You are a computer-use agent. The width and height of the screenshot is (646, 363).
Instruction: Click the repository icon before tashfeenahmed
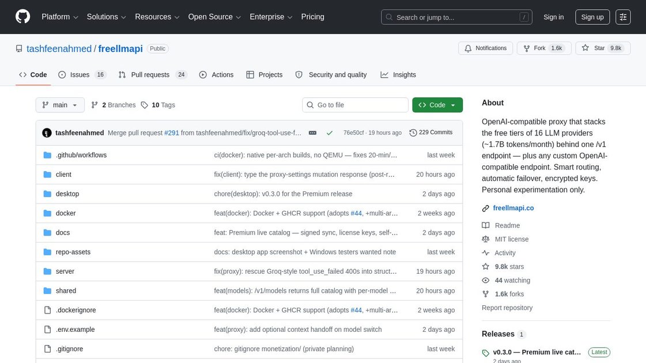click(x=19, y=48)
